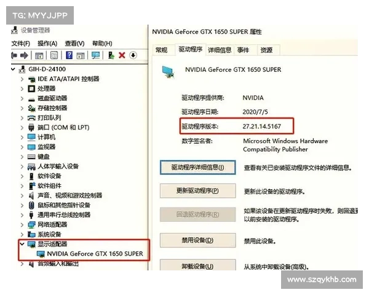Collapse the GIH-D-24100 root node
Image resolution: width=369 pixels, height=295 pixels.
point(13,69)
